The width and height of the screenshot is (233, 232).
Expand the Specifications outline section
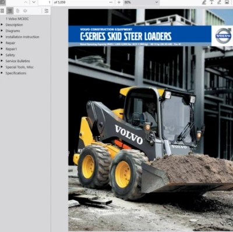coord(2,73)
